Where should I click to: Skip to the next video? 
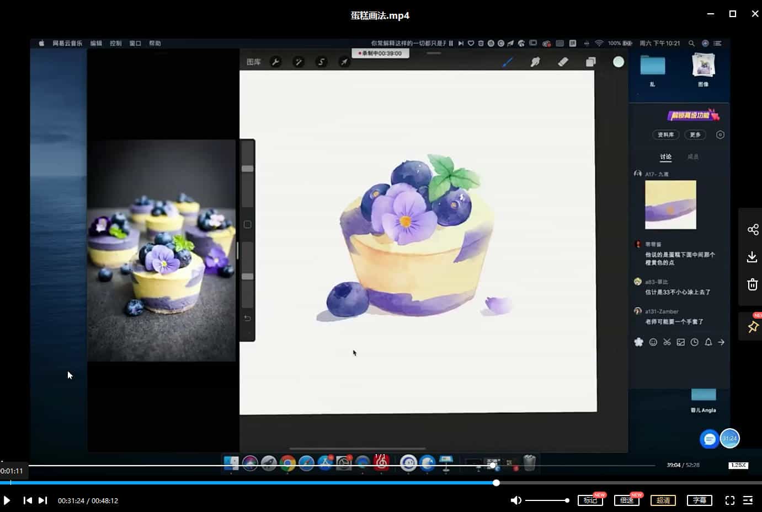point(42,500)
